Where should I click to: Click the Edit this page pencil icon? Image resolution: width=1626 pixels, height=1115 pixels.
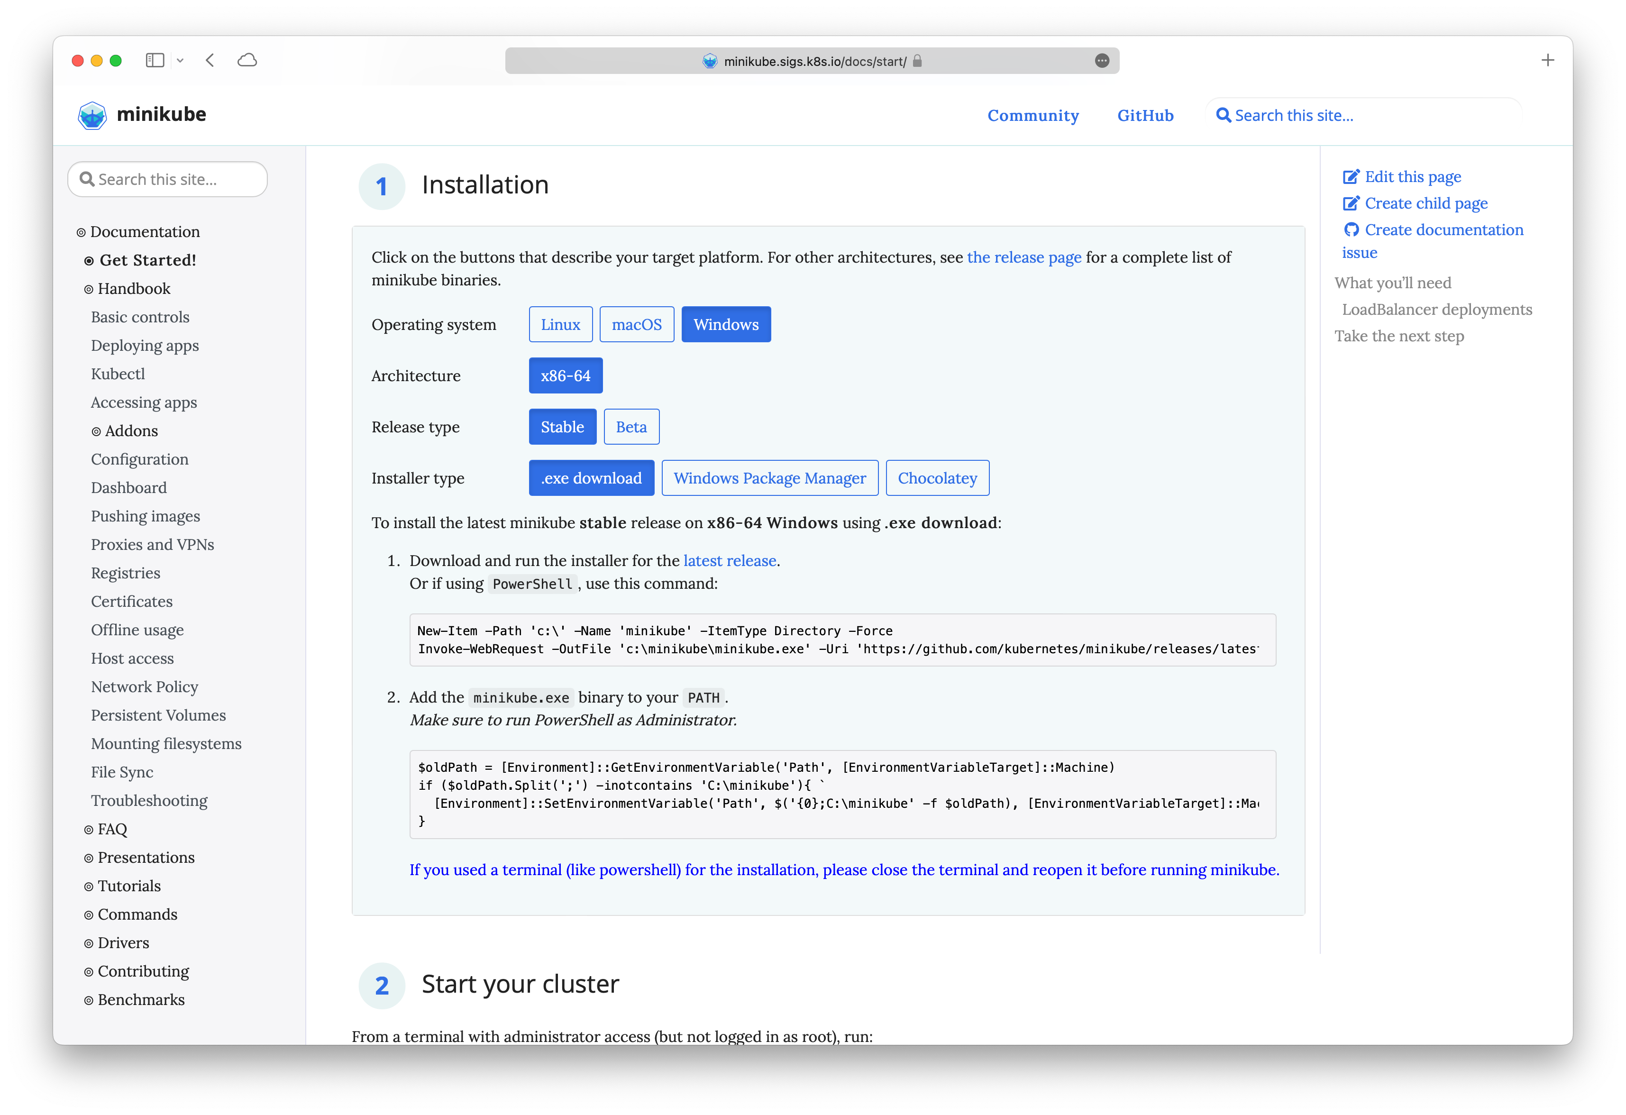click(x=1352, y=176)
